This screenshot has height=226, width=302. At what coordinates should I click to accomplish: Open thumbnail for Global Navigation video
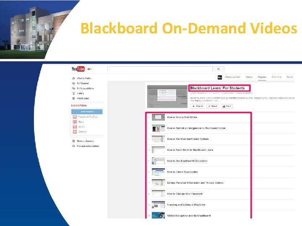(x=158, y=216)
